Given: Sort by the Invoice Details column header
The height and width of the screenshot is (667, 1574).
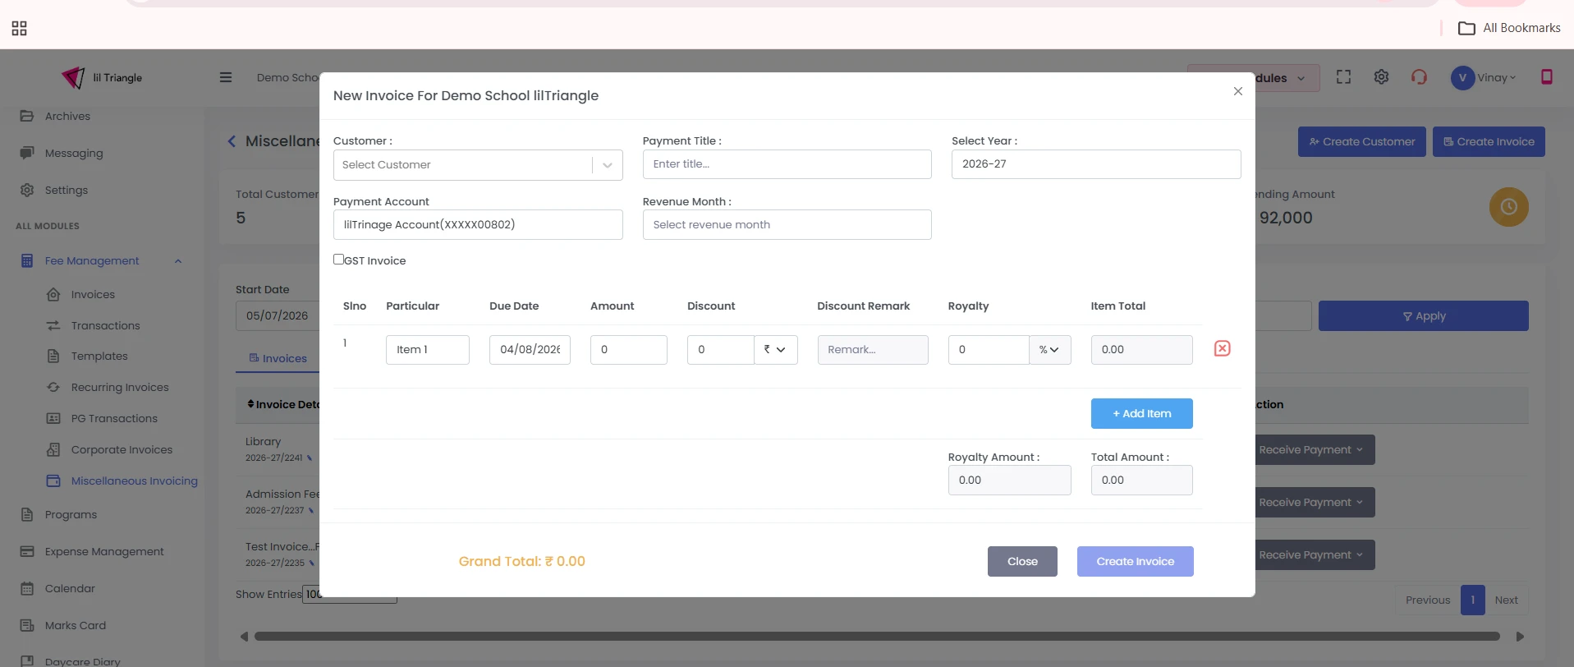Looking at the screenshot, I should tap(283, 404).
